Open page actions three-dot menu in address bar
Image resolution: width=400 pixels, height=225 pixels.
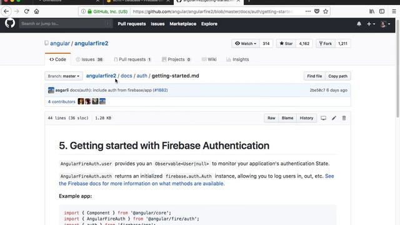coord(308,11)
